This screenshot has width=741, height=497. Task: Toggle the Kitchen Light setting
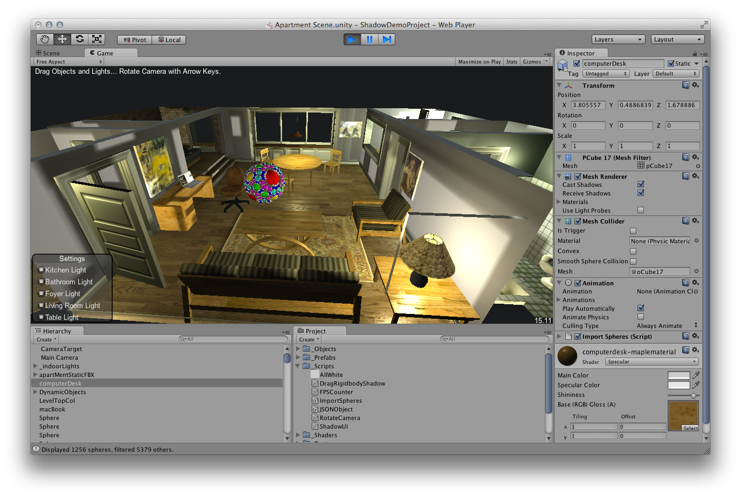42,270
